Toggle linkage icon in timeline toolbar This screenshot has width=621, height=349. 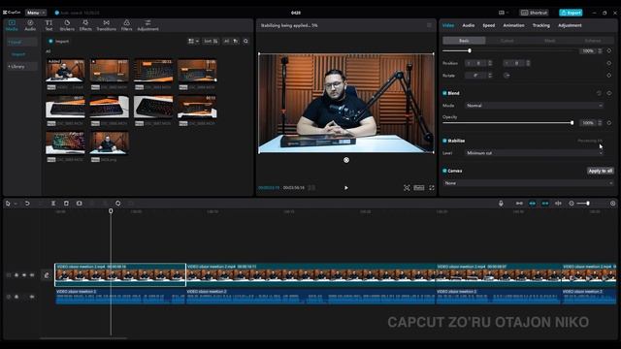pos(545,204)
